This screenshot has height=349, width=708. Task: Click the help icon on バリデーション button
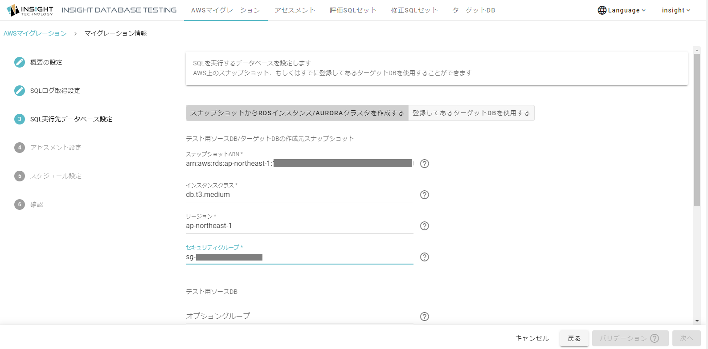(655, 338)
